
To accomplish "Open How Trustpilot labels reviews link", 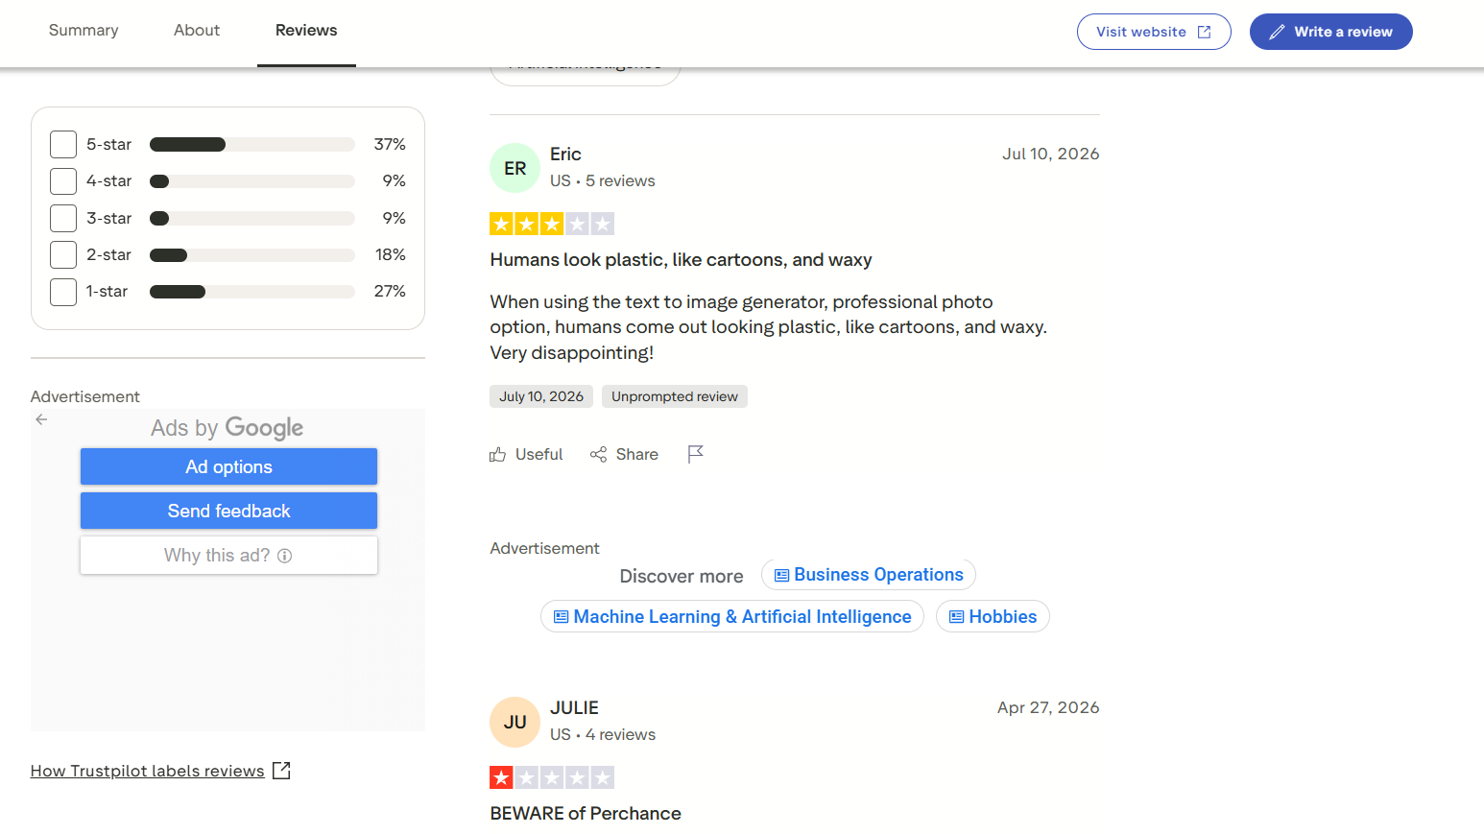I will tap(147, 771).
